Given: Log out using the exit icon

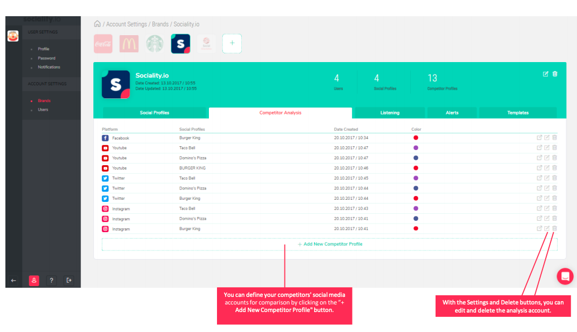Looking at the screenshot, I should [69, 281].
